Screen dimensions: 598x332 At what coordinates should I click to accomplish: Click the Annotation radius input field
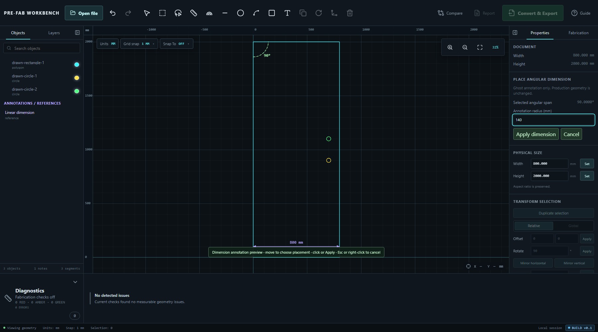click(553, 120)
